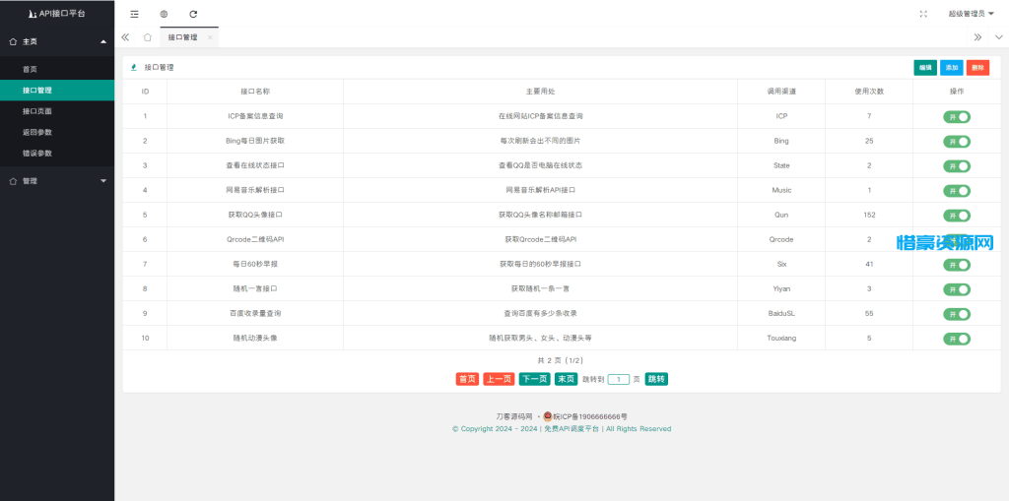Select 返回参数 in the sidebar menu
This screenshot has height=501, width=1009.
click(37, 132)
